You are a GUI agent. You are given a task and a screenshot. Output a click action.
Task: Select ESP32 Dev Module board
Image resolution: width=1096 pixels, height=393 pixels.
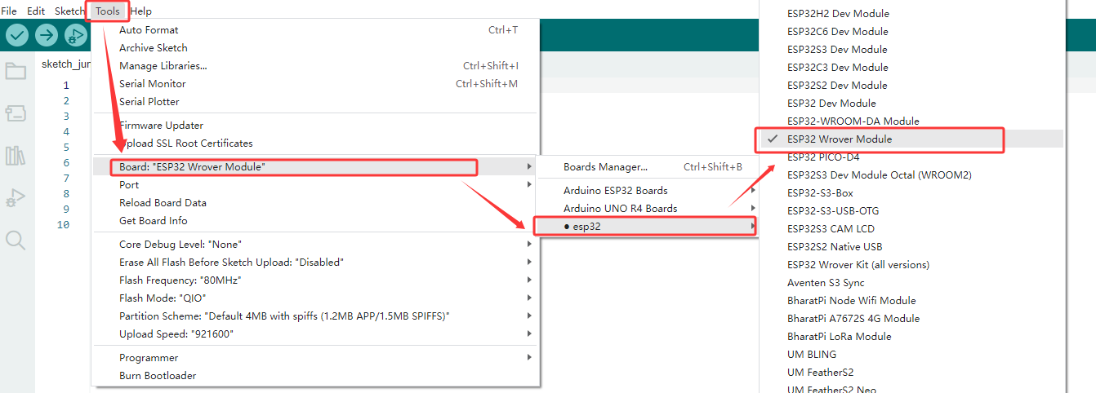click(912, 104)
